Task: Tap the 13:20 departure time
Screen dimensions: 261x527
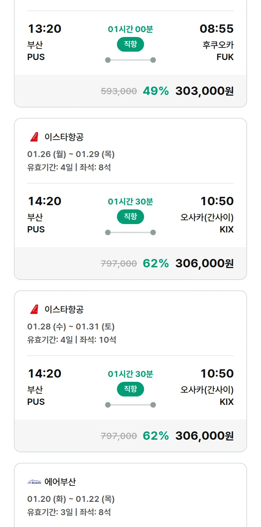Action: pyautogui.click(x=45, y=29)
